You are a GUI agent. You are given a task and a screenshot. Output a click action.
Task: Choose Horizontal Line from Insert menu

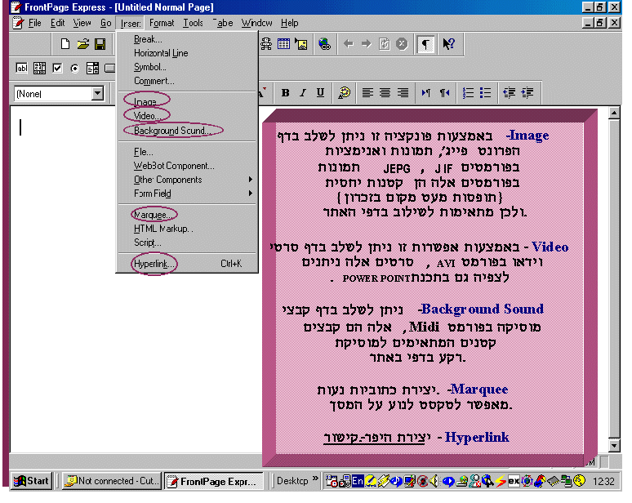pyautogui.click(x=188, y=53)
